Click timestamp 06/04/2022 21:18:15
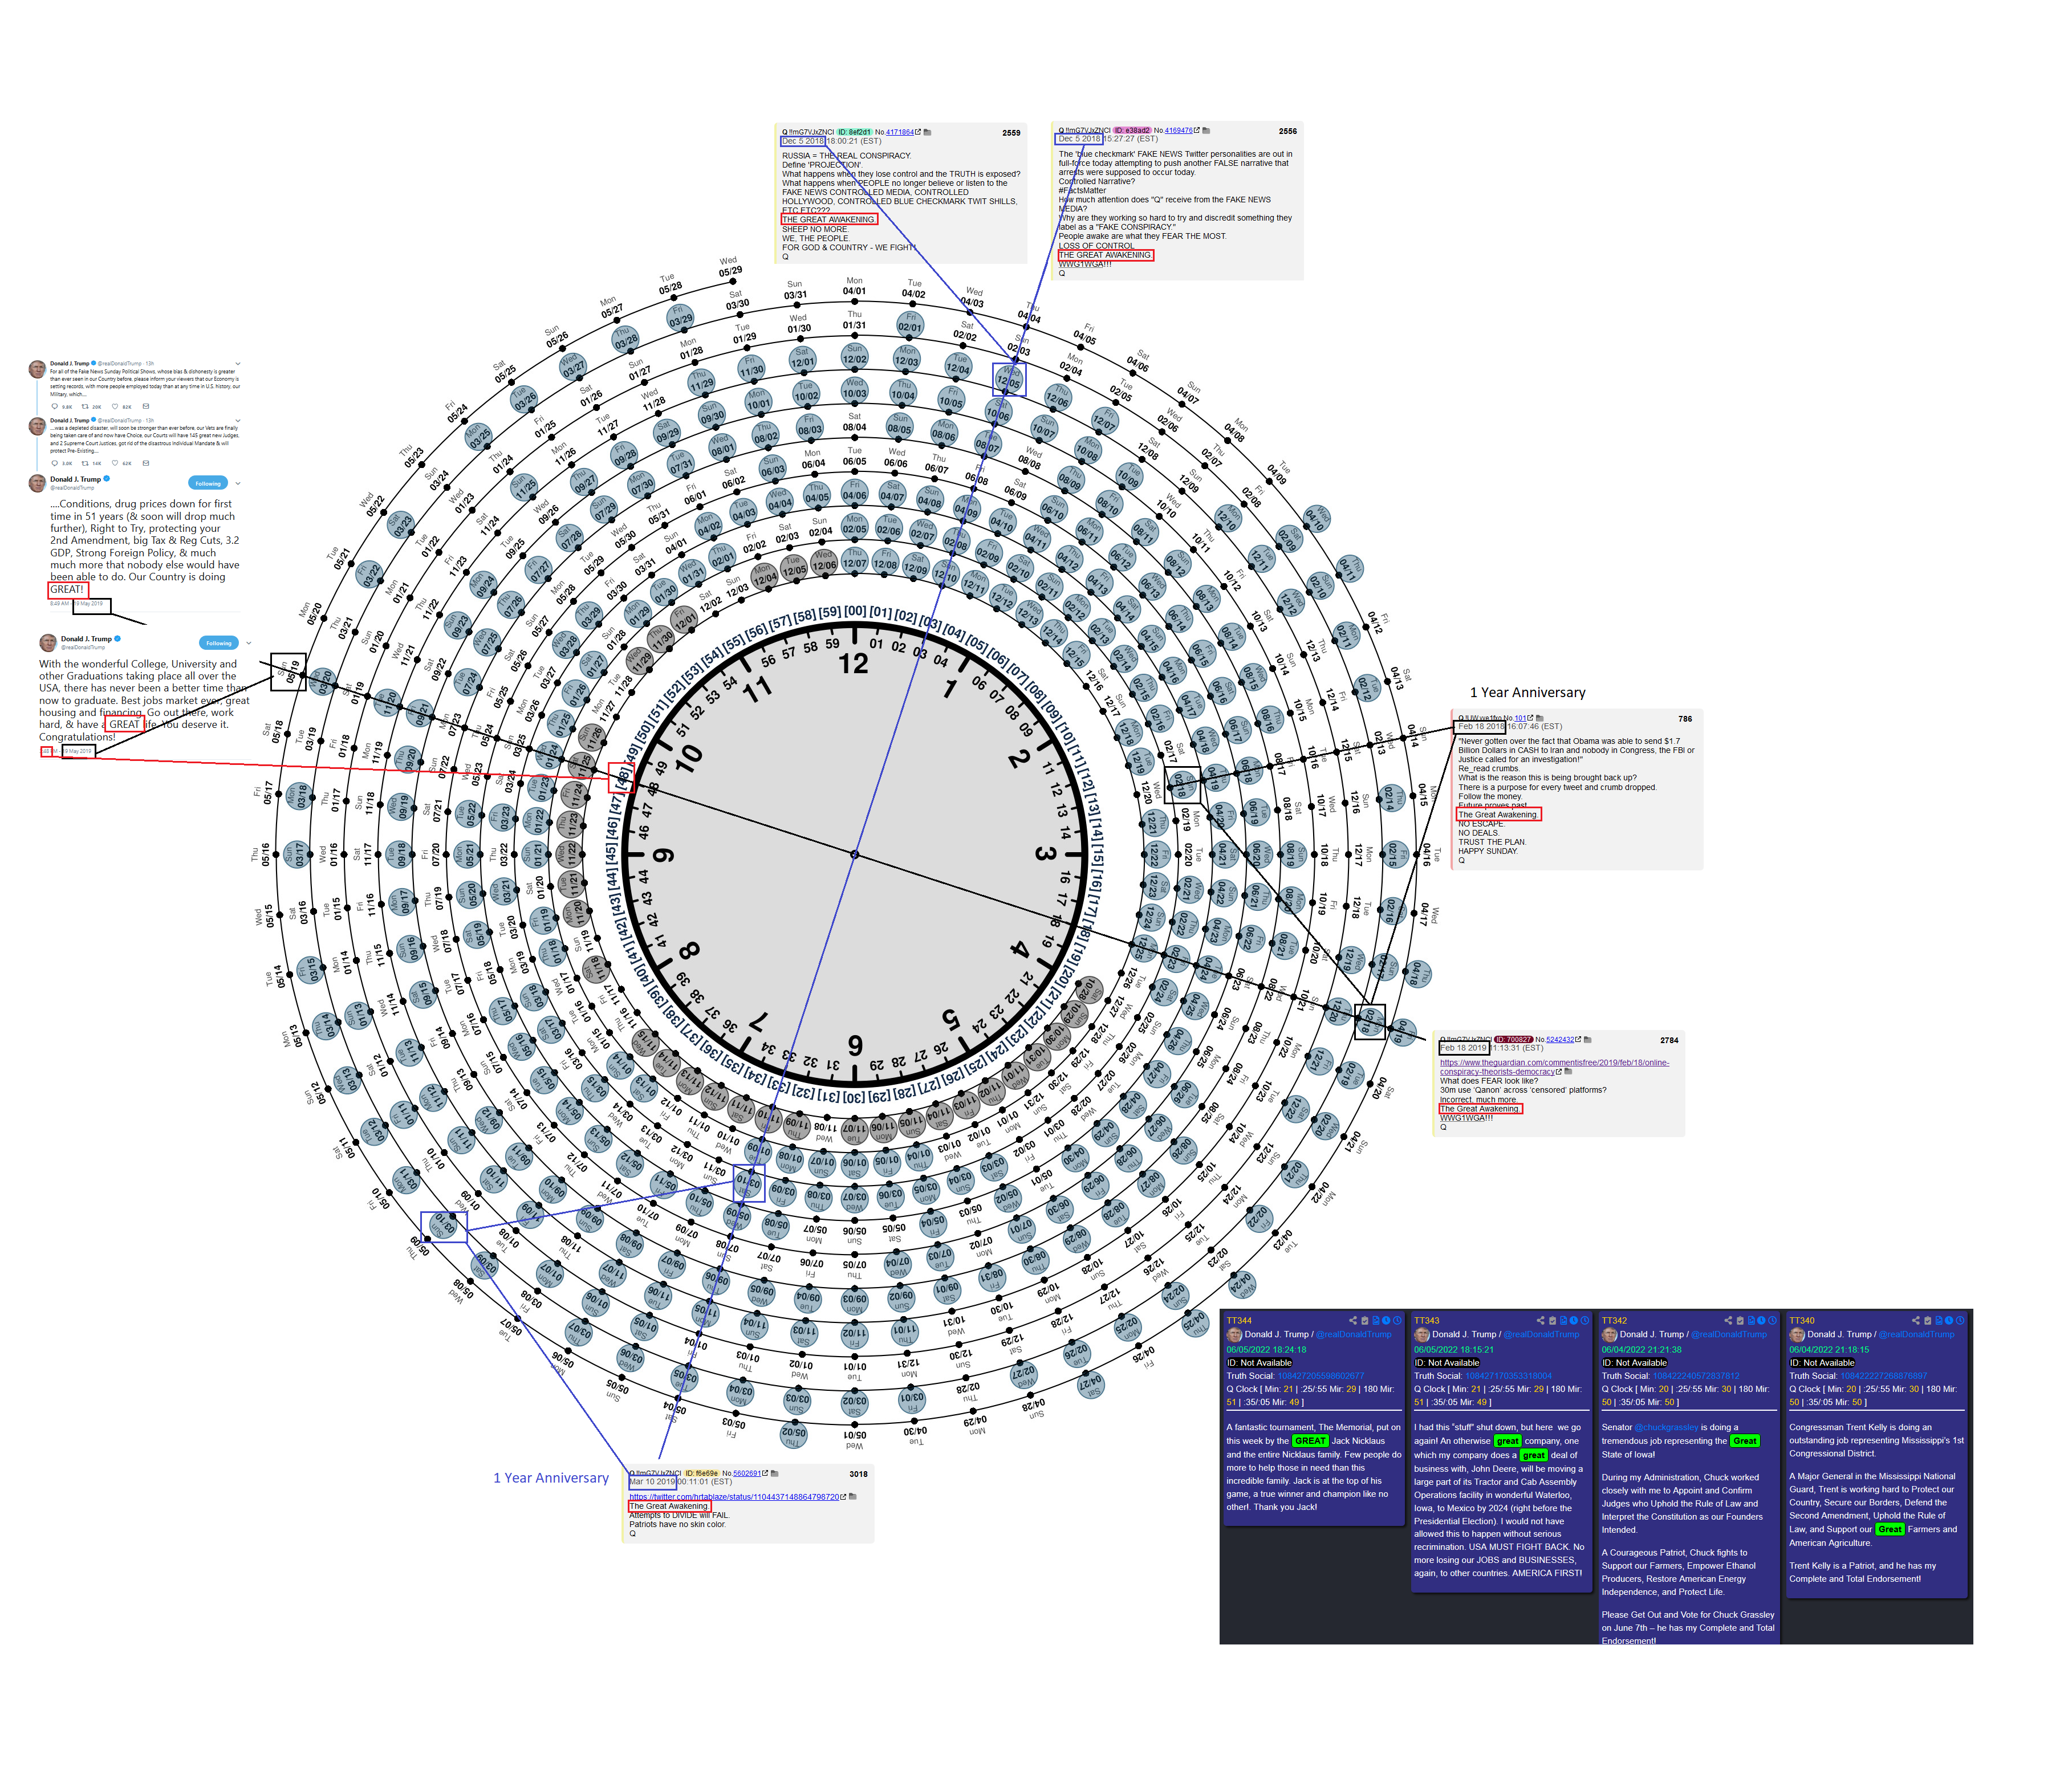The height and width of the screenshot is (1775, 2072). [x=1829, y=1349]
